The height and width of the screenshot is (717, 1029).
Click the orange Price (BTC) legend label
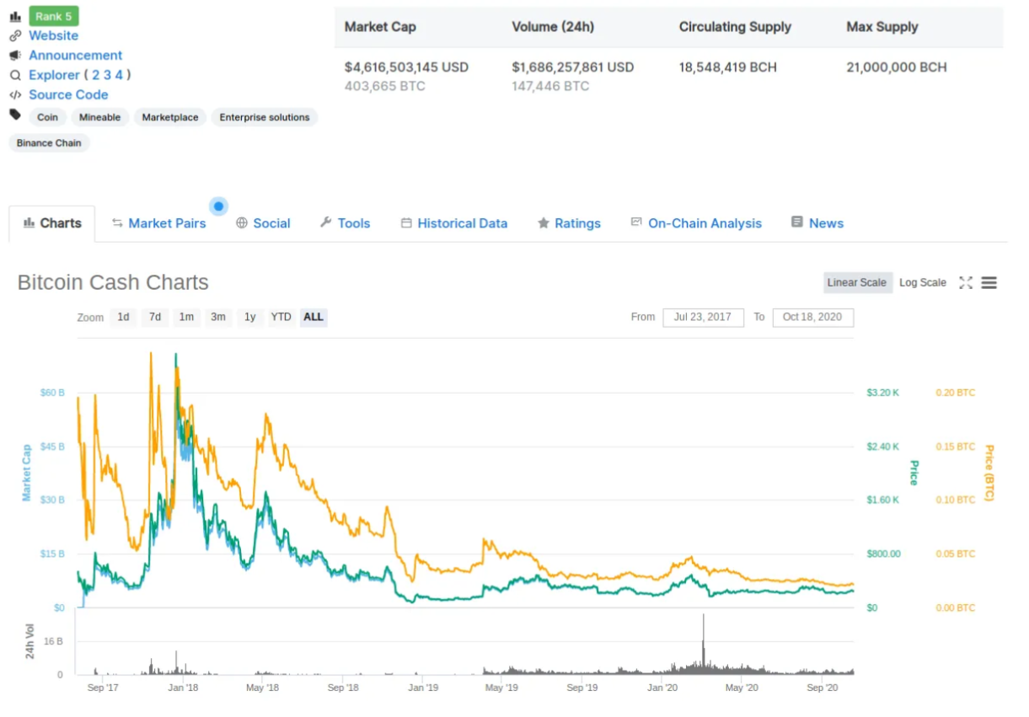pos(989,473)
